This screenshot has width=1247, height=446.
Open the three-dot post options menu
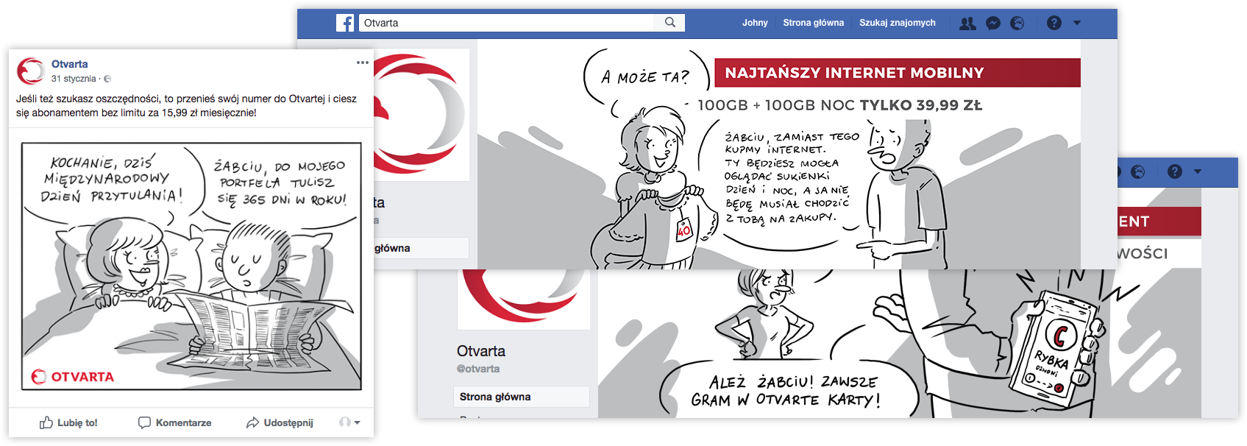click(363, 63)
